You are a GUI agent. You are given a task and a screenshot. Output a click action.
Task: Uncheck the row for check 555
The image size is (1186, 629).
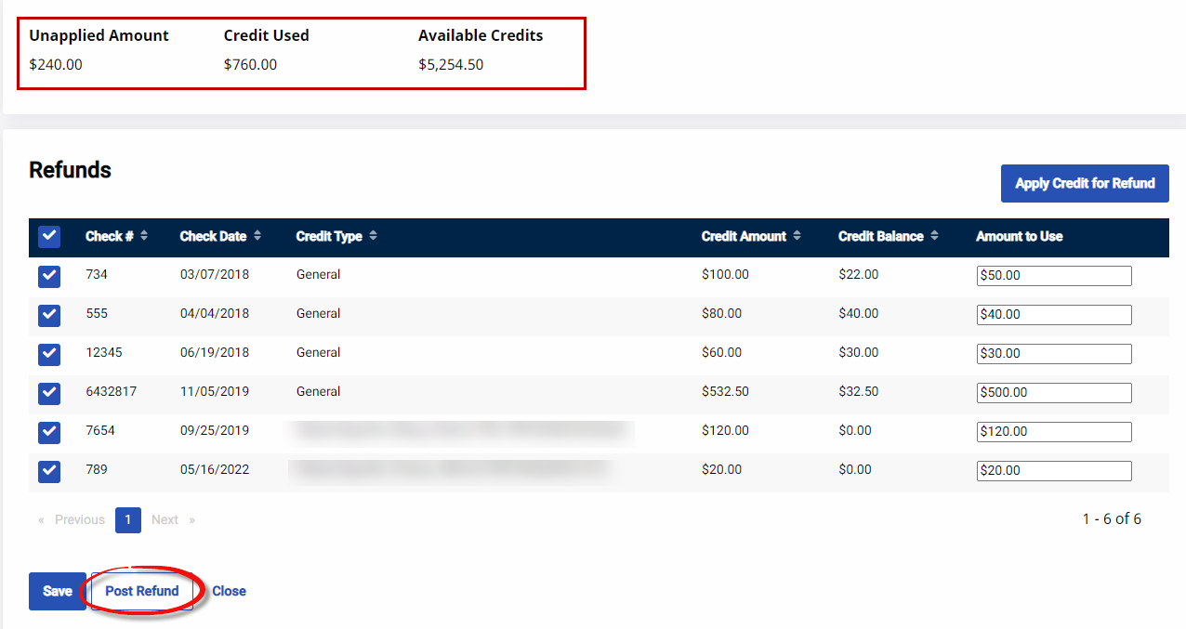click(x=49, y=315)
